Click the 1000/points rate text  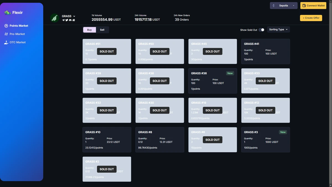click(x=251, y=148)
